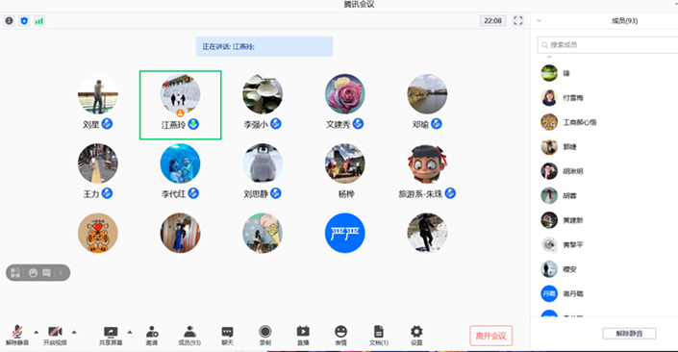The image size is (678, 352).
Task: Click the blue security shield icon
Action: coord(24,21)
